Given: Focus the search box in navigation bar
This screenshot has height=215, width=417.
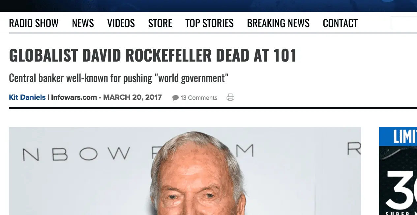Looking at the screenshot, I should (404, 23).
